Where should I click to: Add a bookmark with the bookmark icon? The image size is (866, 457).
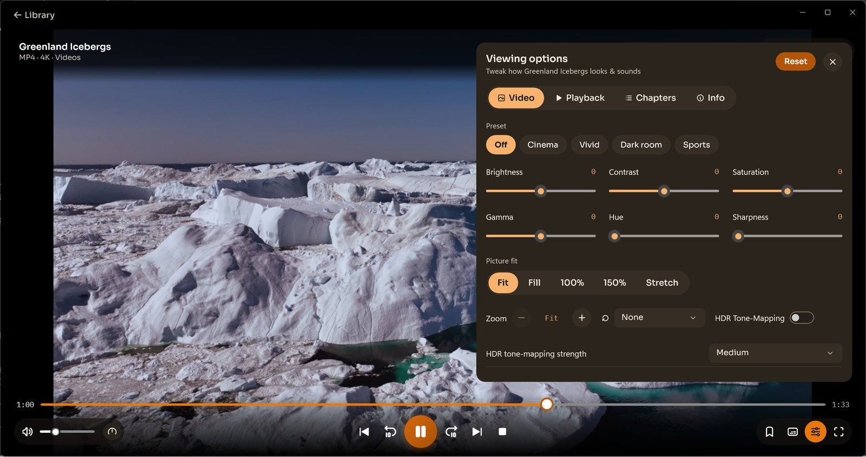click(x=769, y=432)
